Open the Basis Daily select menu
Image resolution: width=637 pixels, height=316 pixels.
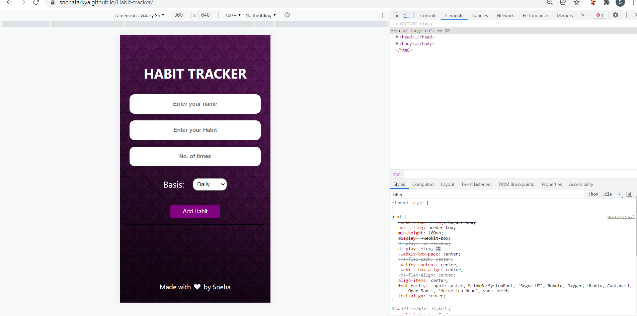210,184
